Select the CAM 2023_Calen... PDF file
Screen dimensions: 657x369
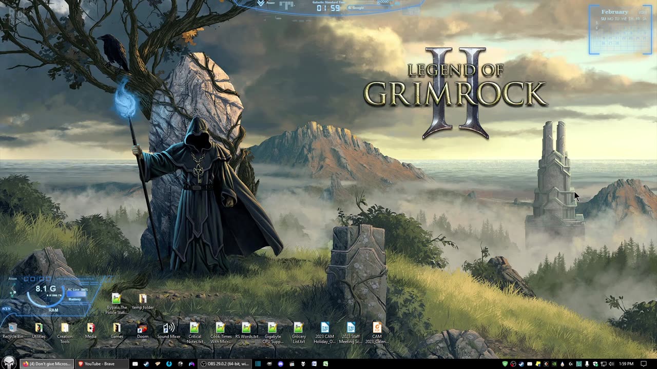(x=377, y=333)
